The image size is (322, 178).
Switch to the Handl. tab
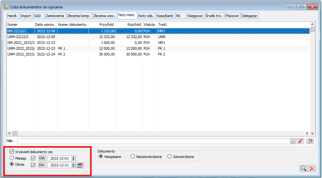pyautogui.click(x=13, y=16)
